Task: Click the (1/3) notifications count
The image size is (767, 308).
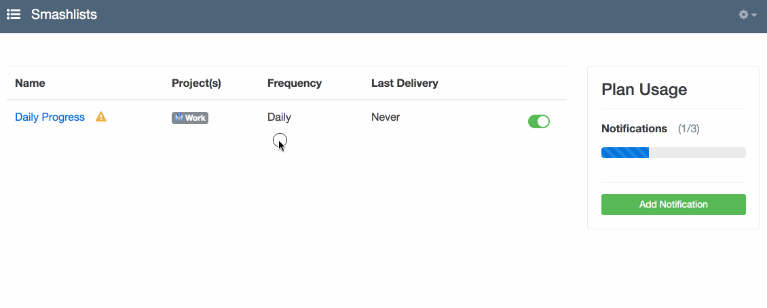Action: [688, 129]
